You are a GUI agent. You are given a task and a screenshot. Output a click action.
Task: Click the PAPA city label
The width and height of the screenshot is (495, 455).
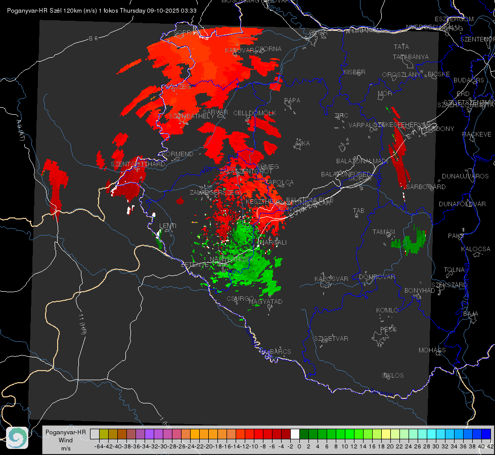tap(292, 101)
